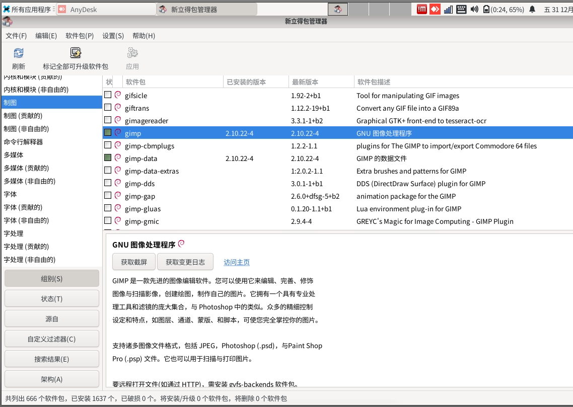This screenshot has height=407, width=573.
Task: Click Debian swirl icon next to gifsicle
Action: [118, 95]
